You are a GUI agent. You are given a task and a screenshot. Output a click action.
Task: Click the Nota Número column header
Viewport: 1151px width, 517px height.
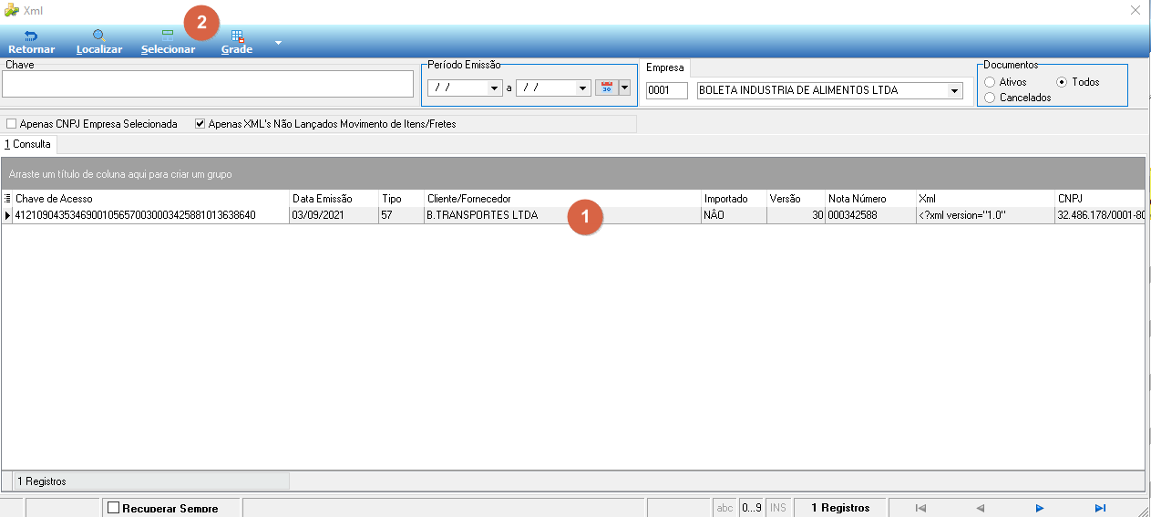click(870, 198)
